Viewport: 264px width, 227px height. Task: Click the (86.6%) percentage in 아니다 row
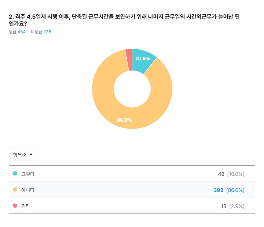click(x=235, y=190)
